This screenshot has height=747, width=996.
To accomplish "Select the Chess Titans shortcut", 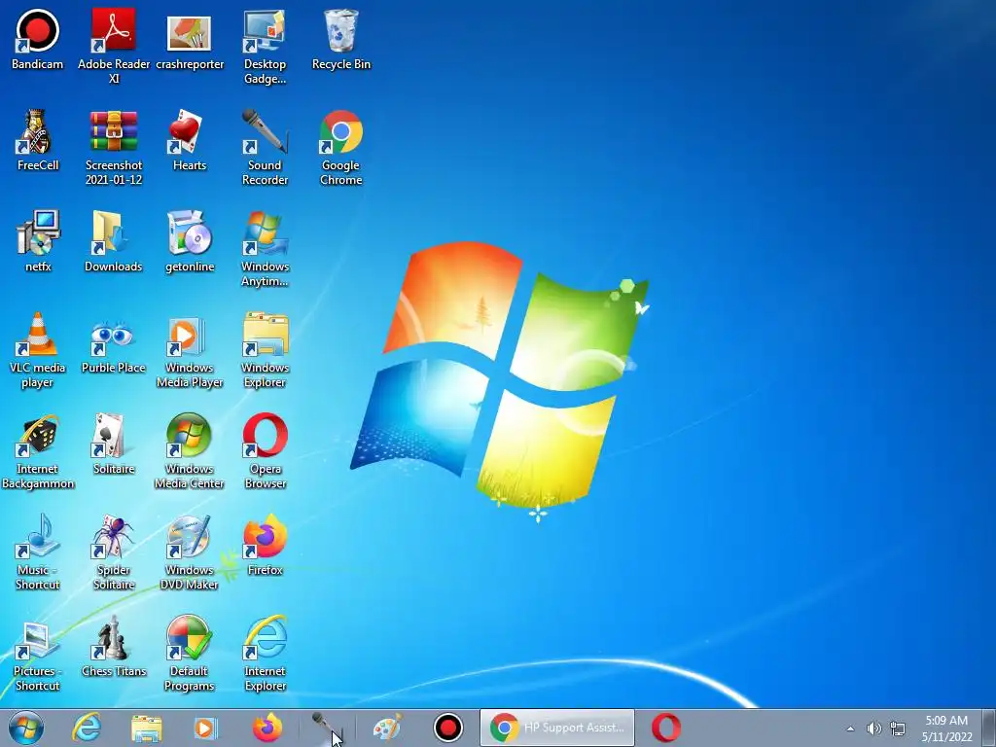I will [x=114, y=647].
